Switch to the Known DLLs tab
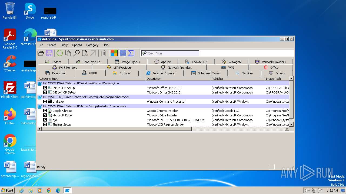The image size is (346, 194). (x=197, y=62)
